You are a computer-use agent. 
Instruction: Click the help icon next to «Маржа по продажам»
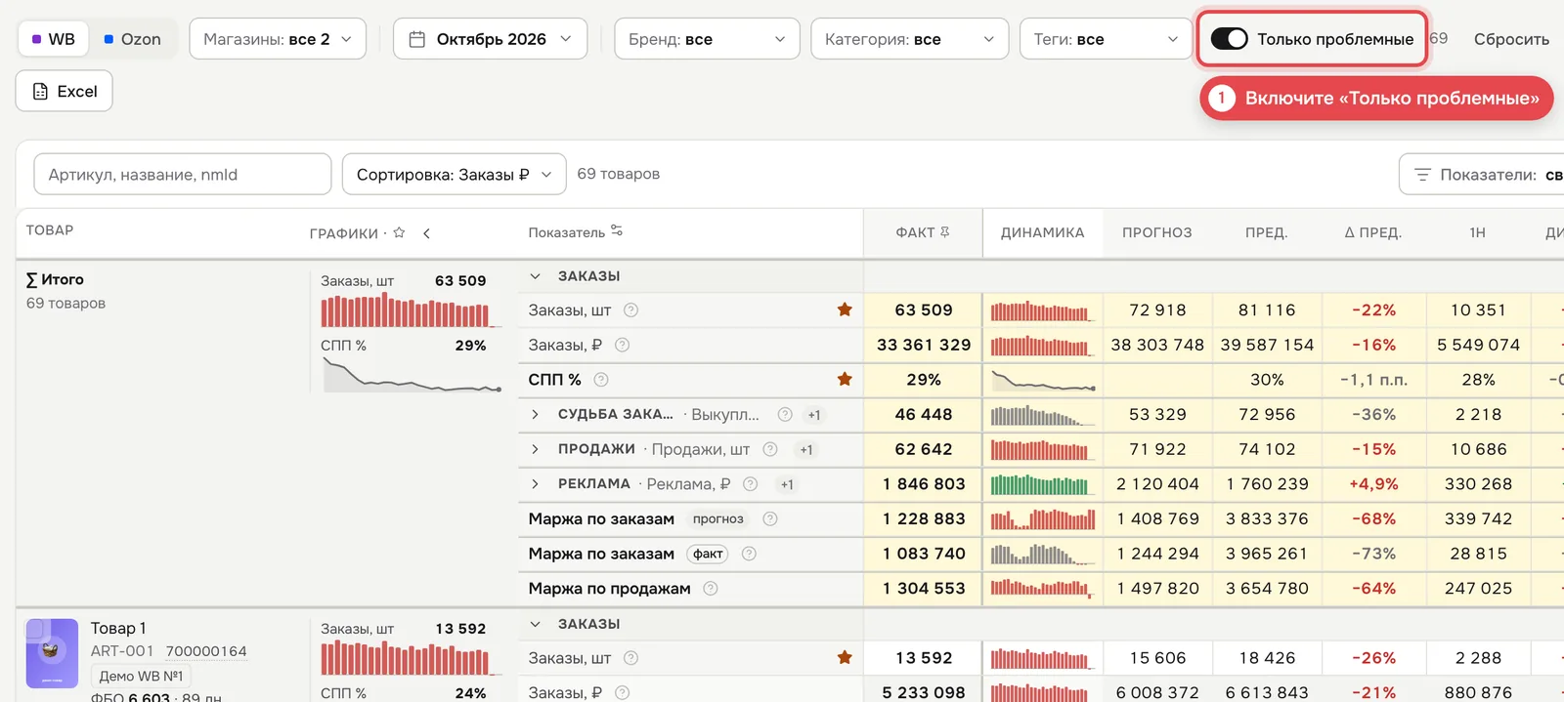tap(711, 589)
